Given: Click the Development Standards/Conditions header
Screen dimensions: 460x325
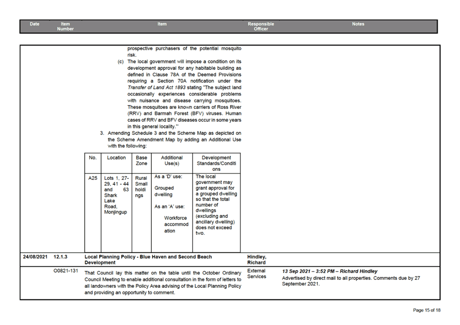Looking at the screenshot, I should [x=216, y=162].
